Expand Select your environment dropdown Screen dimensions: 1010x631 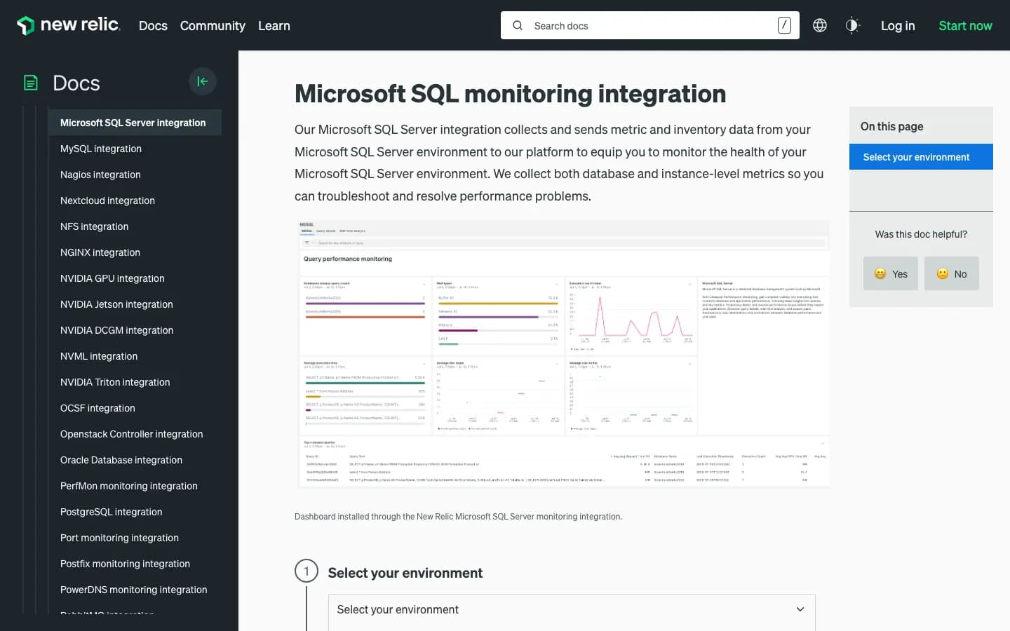[x=572, y=610]
